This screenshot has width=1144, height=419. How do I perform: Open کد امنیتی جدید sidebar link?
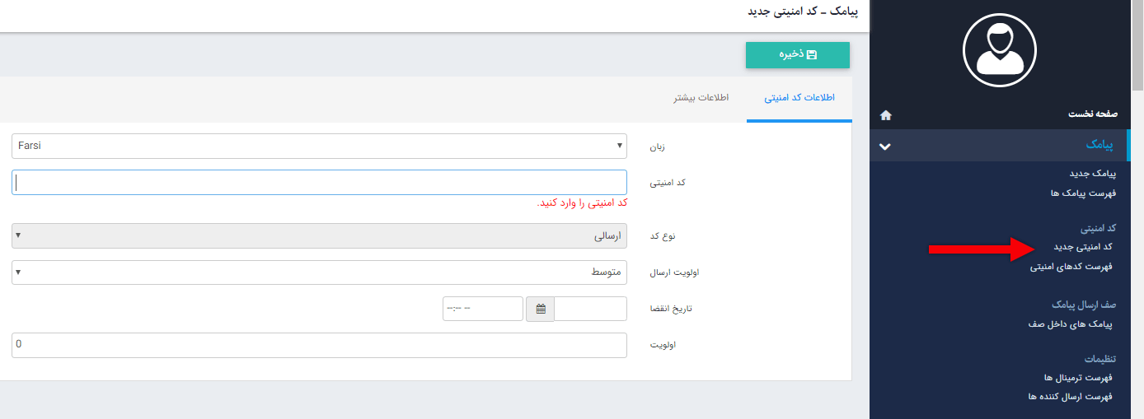click(x=1082, y=247)
